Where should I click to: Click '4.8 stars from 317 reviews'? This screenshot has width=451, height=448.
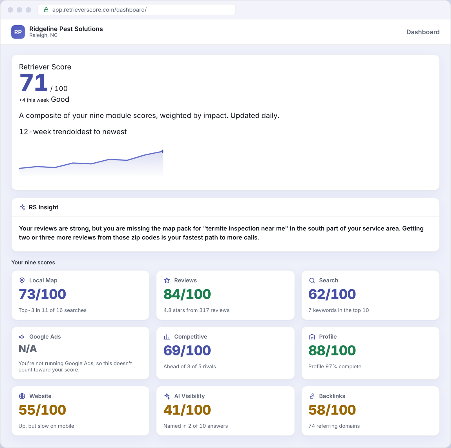pos(196,310)
